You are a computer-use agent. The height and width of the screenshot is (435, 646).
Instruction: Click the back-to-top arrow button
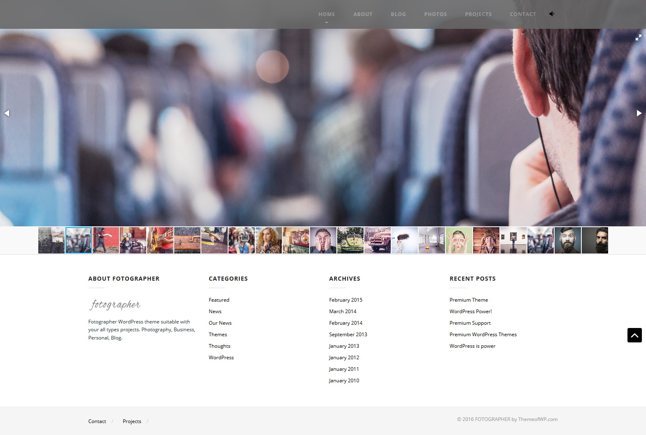tap(634, 335)
